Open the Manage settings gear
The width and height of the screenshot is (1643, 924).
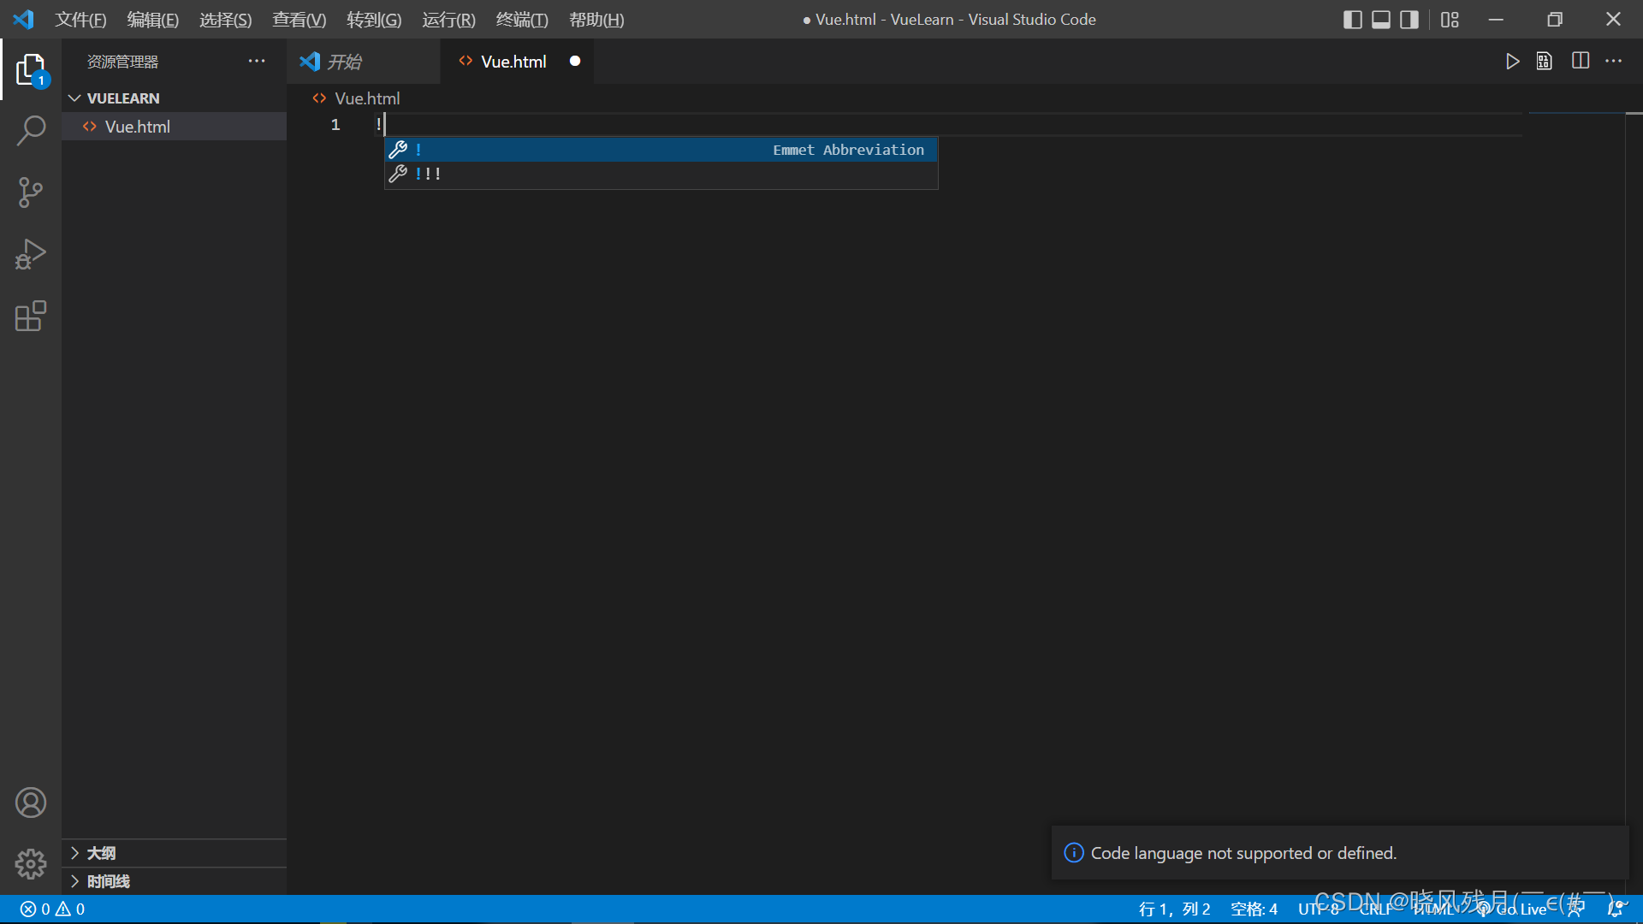point(31,864)
